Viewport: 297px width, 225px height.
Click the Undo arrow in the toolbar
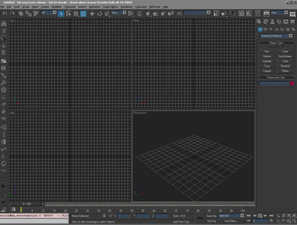coord(5,13)
